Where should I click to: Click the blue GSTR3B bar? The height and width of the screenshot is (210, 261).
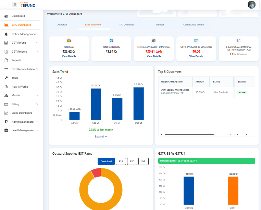click(x=189, y=191)
